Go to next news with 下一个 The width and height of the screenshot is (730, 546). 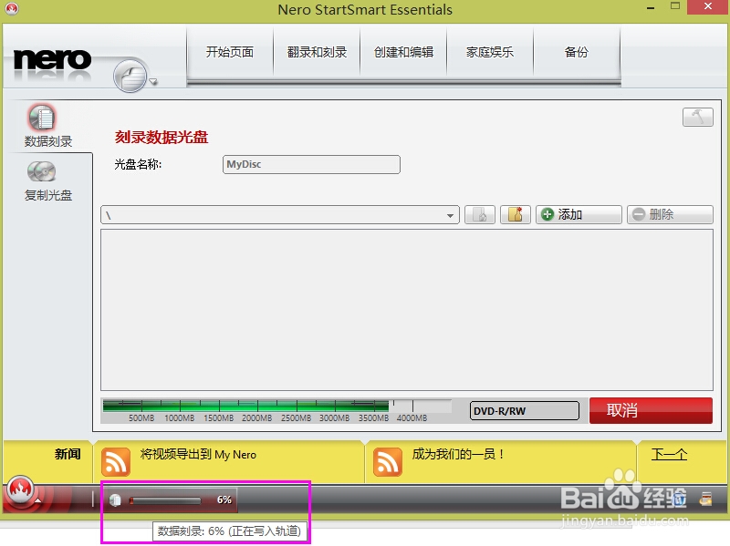[669, 454]
